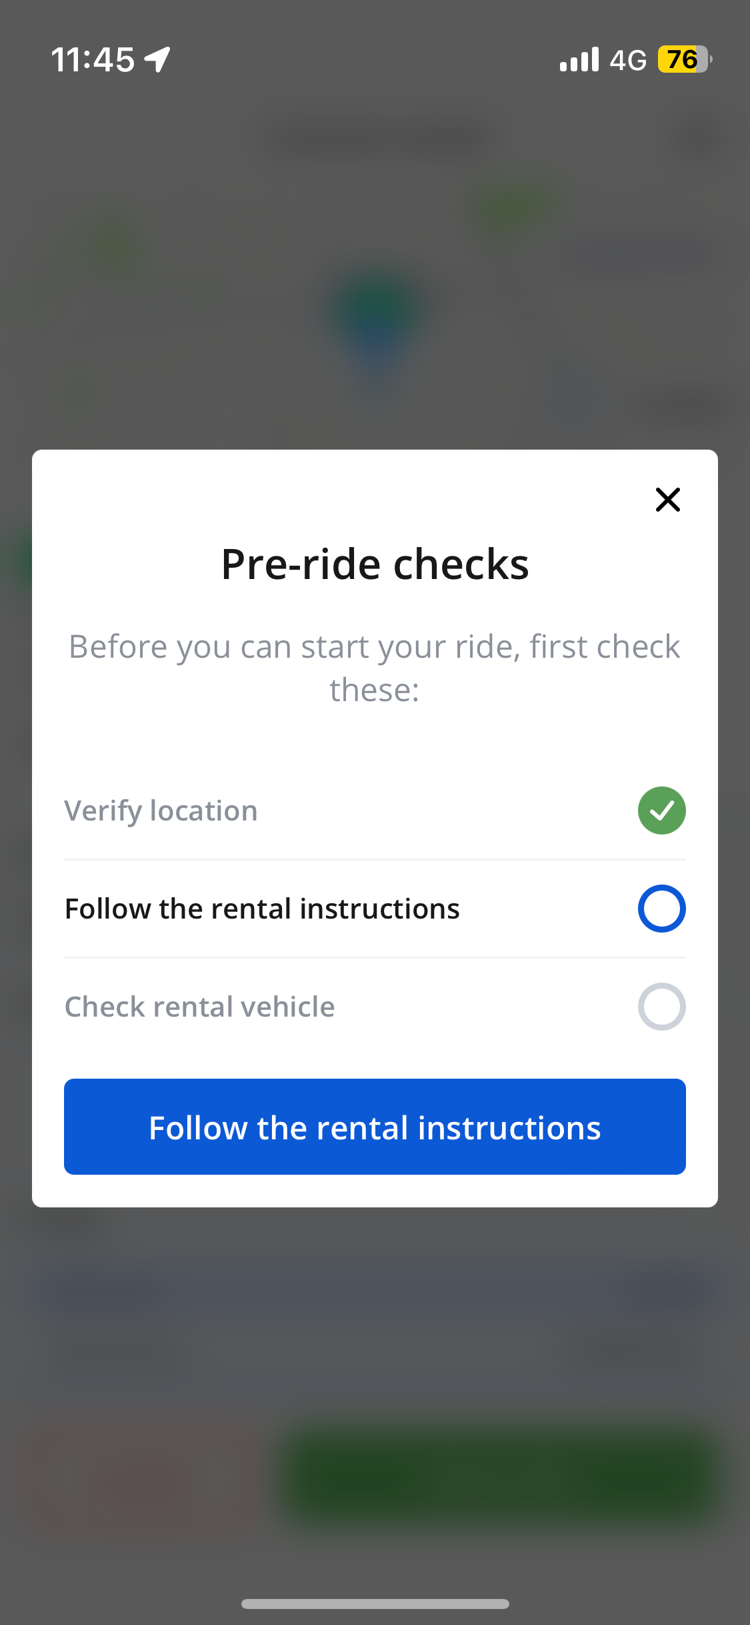Viewport: 750px width, 1625px height.
Task: Tap the 11:45 clock in status bar
Action: (x=93, y=59)
